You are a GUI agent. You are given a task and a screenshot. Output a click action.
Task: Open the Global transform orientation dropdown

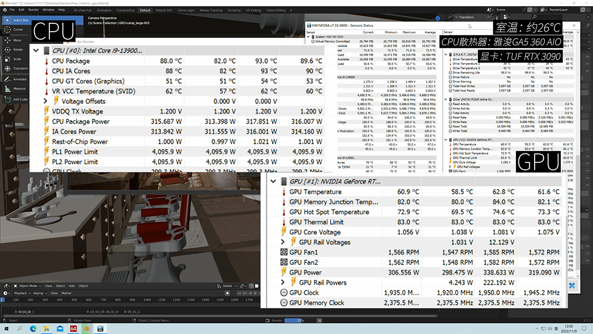(x=227, y=286)
